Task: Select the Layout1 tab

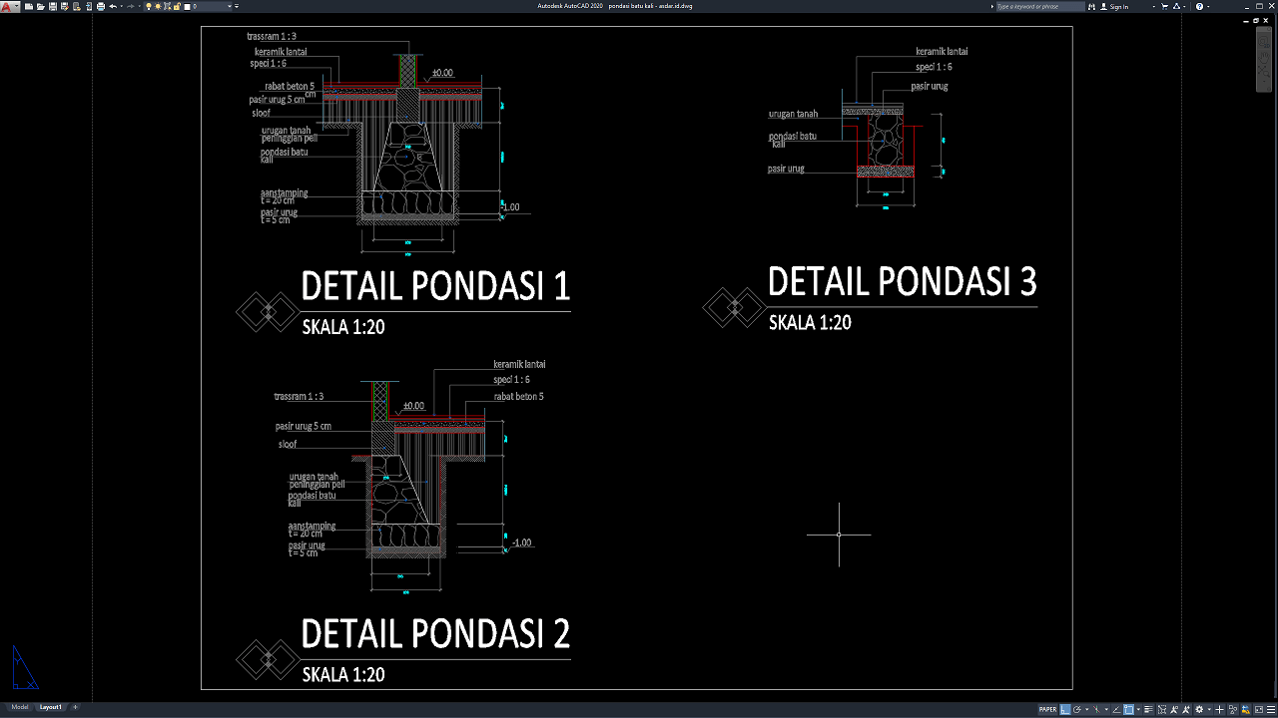Action: pyautogui.click(x=50, y=707)
